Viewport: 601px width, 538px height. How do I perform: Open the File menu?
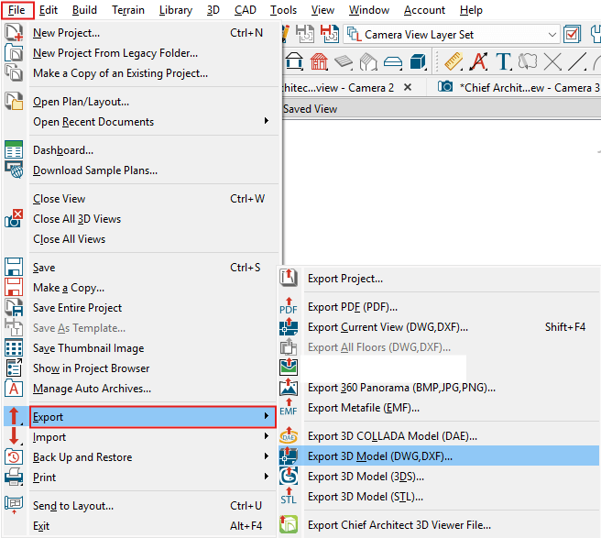click(16, 10)
